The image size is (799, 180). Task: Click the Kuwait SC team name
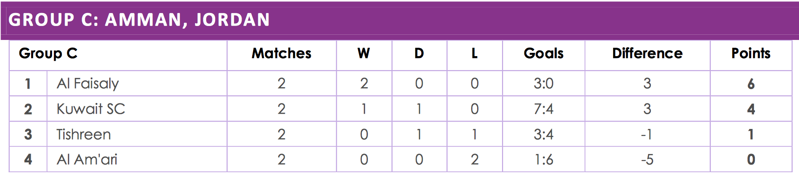(91, 109)
